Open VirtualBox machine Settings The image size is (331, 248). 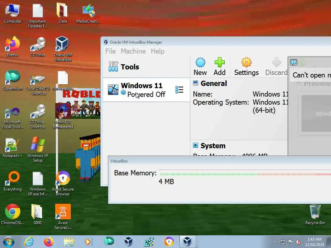[246, 67]
